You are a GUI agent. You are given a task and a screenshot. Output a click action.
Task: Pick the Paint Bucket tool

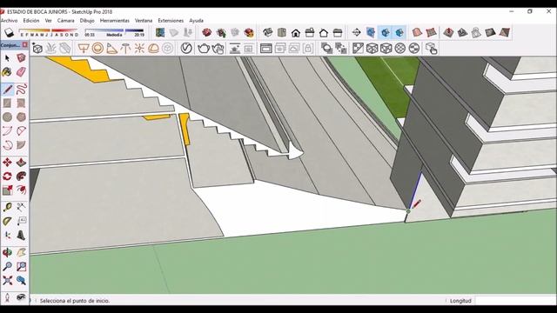pos(7,72)
